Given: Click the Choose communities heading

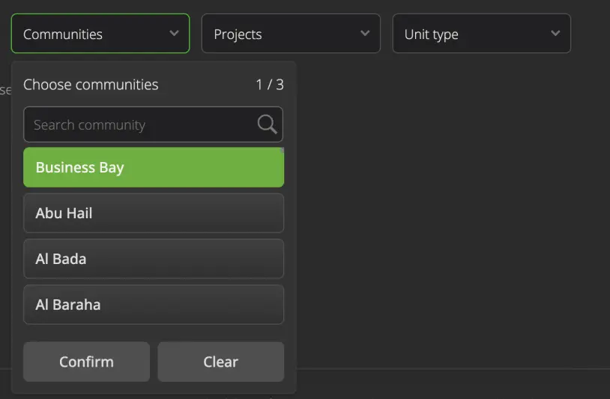Looking at the screenshot, I should [91, 85].
